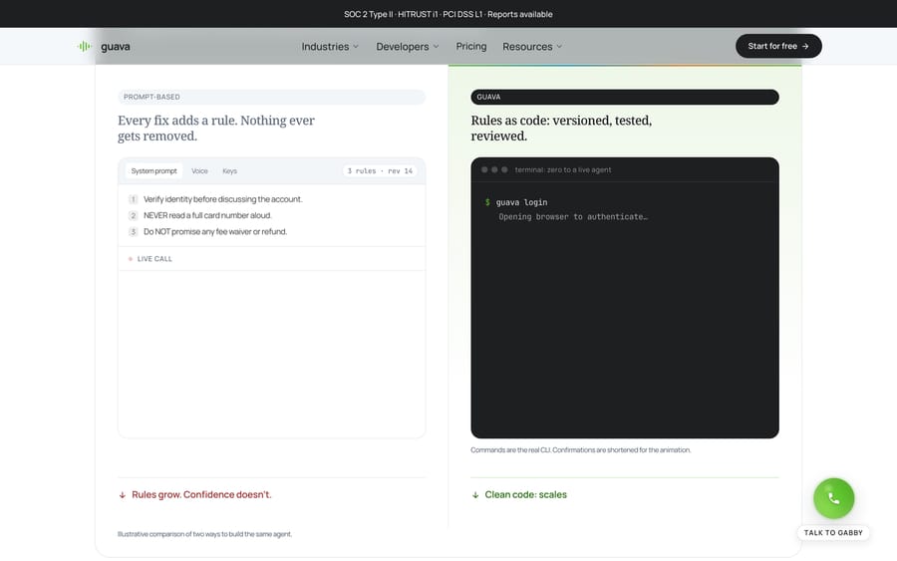Switch to the Keys tab

(x=229, y=171)
